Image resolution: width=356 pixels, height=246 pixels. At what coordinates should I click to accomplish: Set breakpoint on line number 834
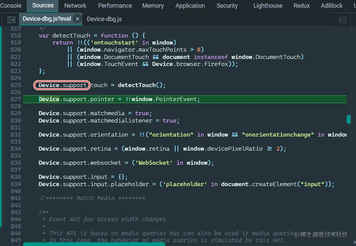pyautogui.click(x=16, y=149)
